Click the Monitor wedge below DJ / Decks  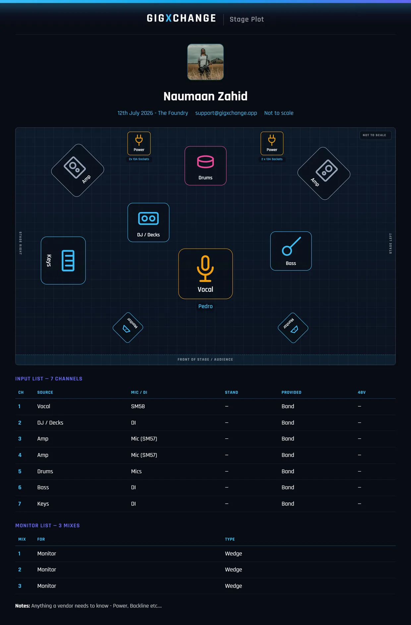click(128, 327)
